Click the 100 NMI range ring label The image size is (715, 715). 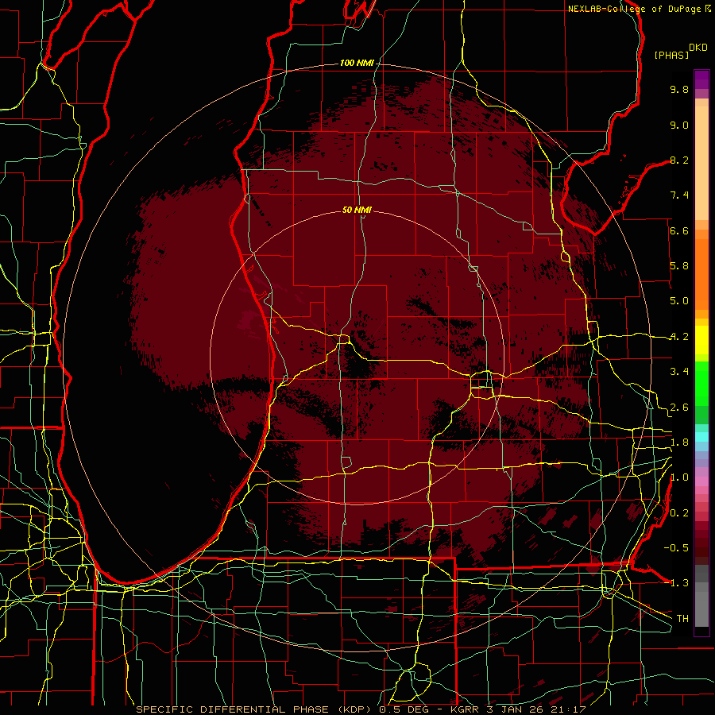point(356,63)
